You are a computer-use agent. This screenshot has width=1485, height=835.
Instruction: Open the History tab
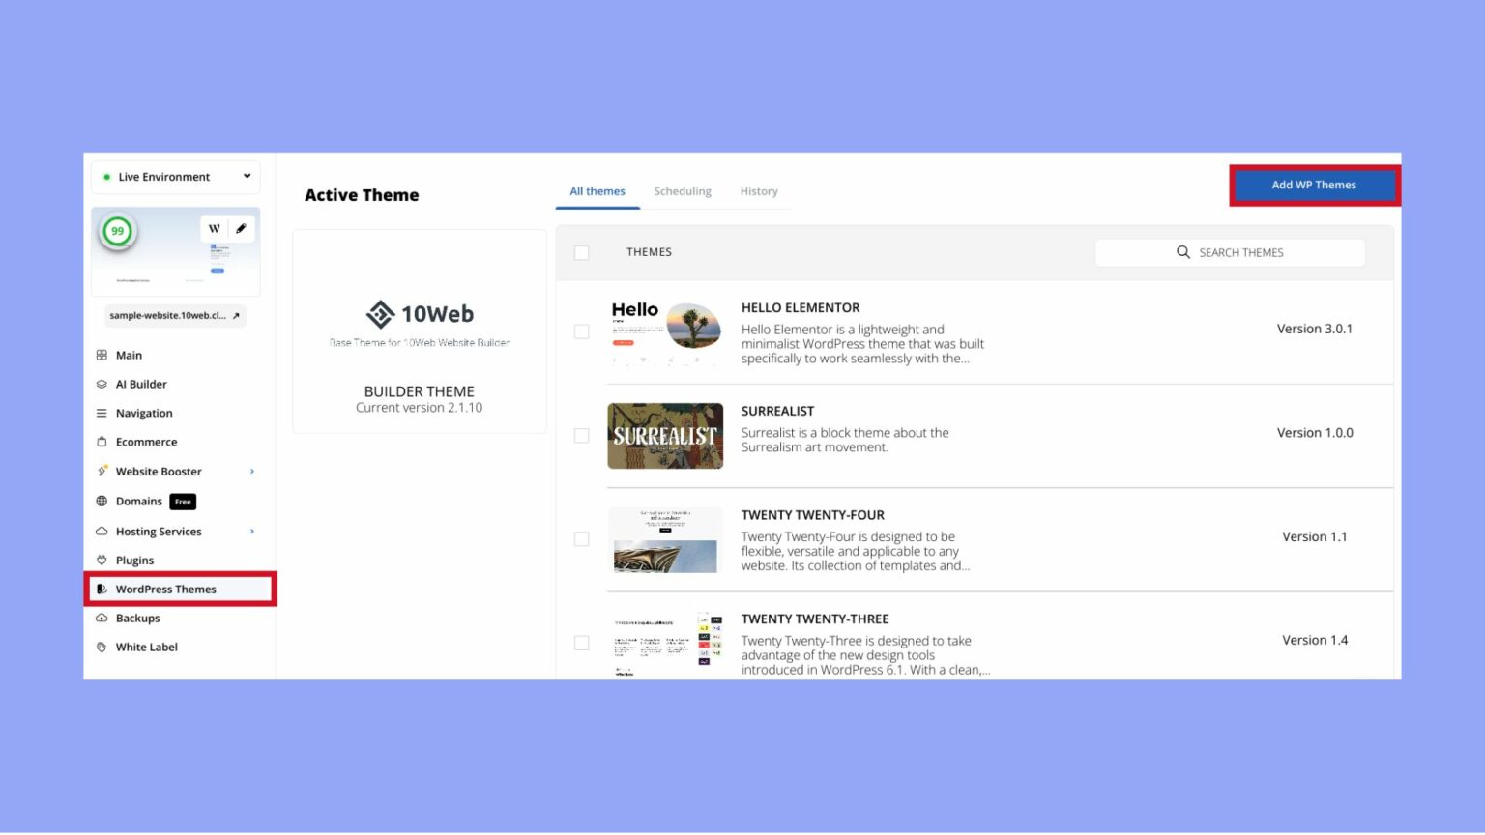(758, 190)
